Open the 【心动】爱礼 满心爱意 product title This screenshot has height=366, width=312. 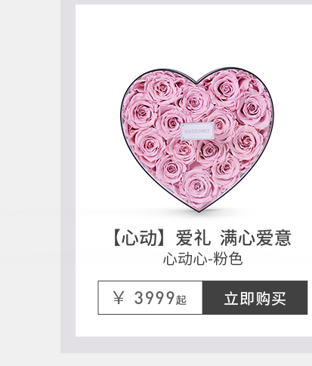202,238
